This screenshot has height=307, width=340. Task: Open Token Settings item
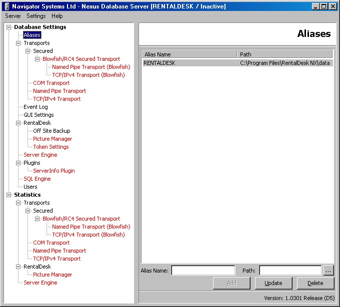point(50,147)
